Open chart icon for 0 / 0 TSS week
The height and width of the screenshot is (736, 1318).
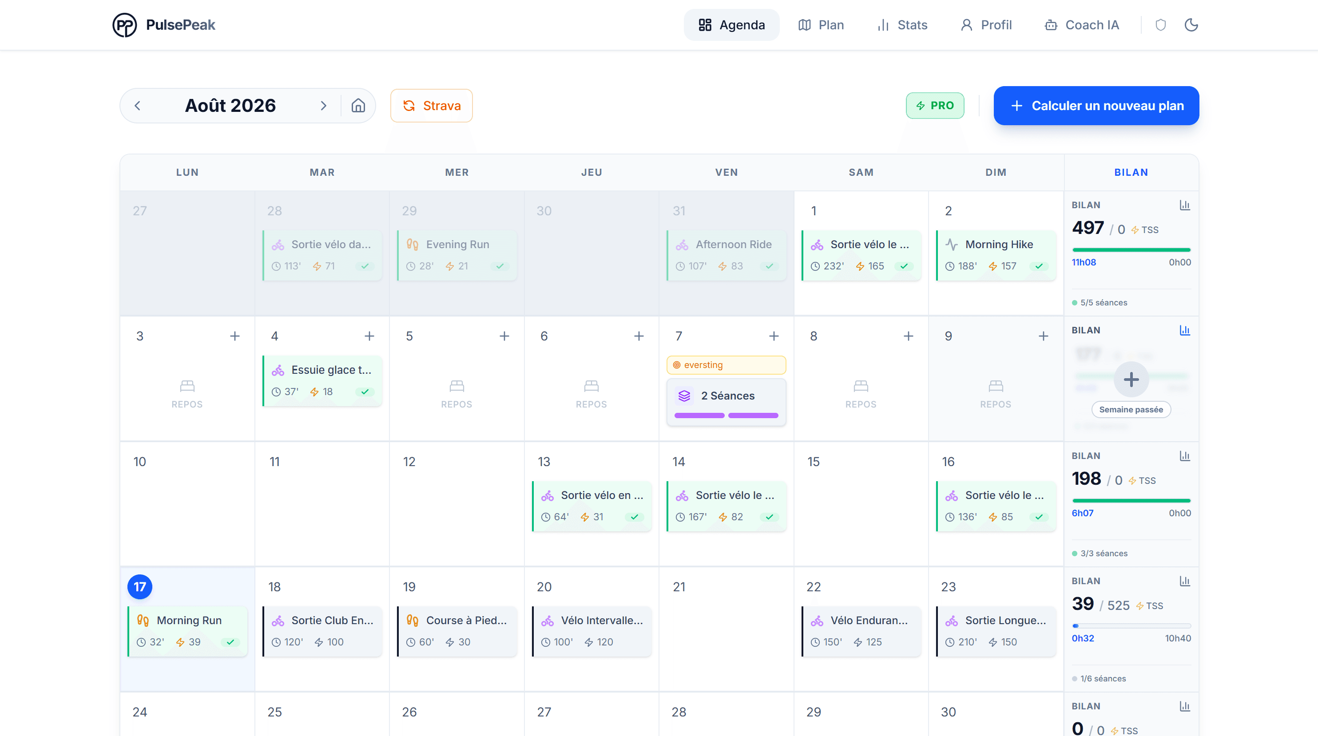coord(1184,706)
